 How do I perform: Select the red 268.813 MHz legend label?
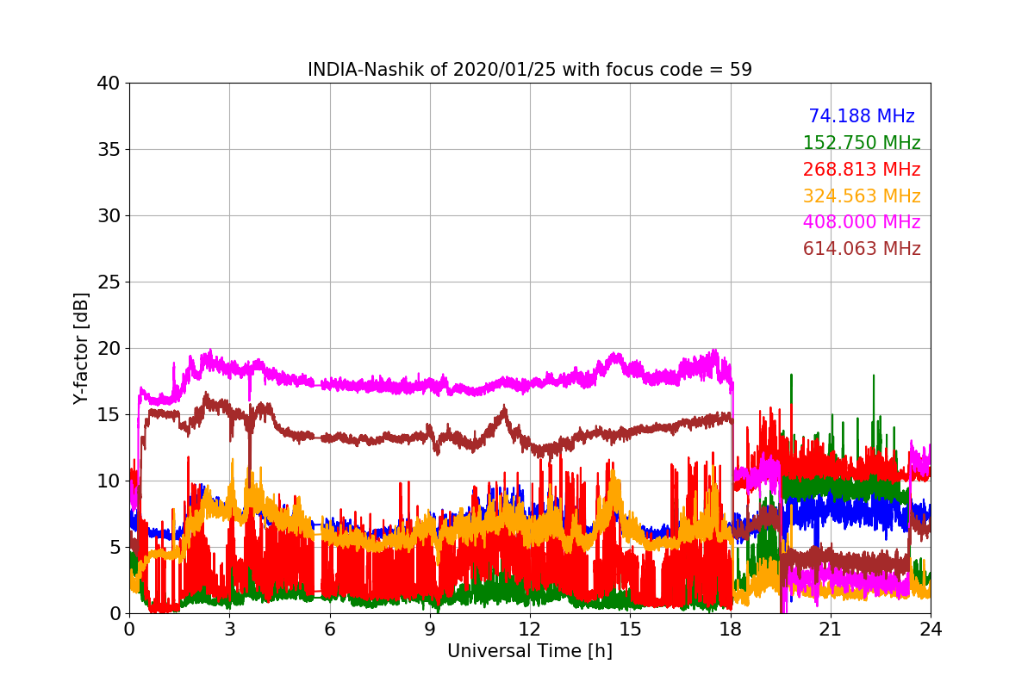[862, 170]
